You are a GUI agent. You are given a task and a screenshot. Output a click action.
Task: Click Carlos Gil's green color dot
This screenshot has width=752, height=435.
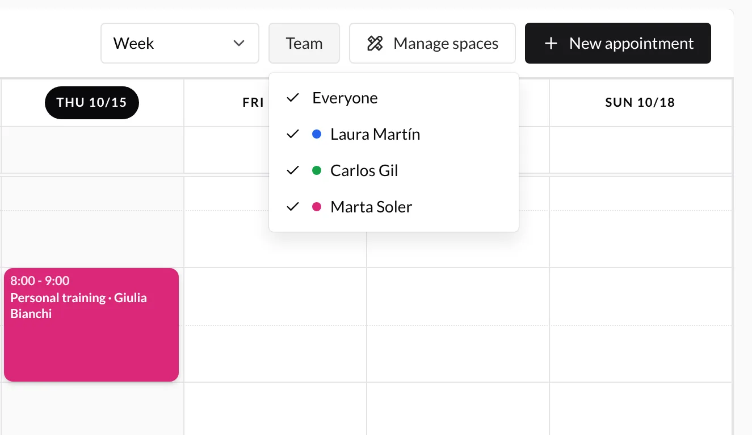(x=317, y=170)
